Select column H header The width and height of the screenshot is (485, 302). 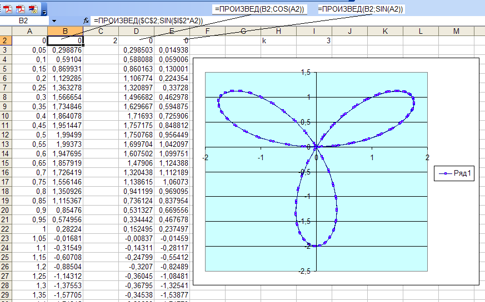(x=278, y=31)
